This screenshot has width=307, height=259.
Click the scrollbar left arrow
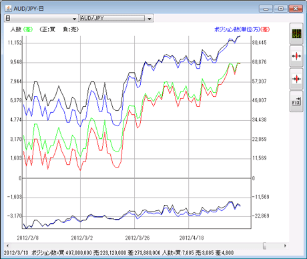coord(7,246)
